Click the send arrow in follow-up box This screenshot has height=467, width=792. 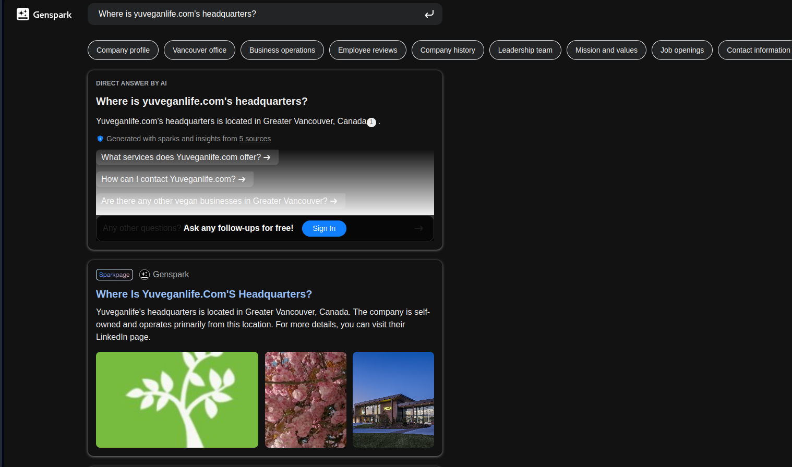click(418, 228)
